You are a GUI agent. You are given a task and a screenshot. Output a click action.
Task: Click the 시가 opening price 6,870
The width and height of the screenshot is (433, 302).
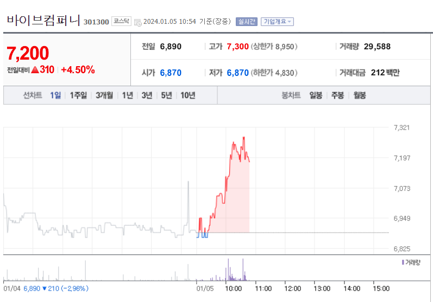tap(171, 73)
